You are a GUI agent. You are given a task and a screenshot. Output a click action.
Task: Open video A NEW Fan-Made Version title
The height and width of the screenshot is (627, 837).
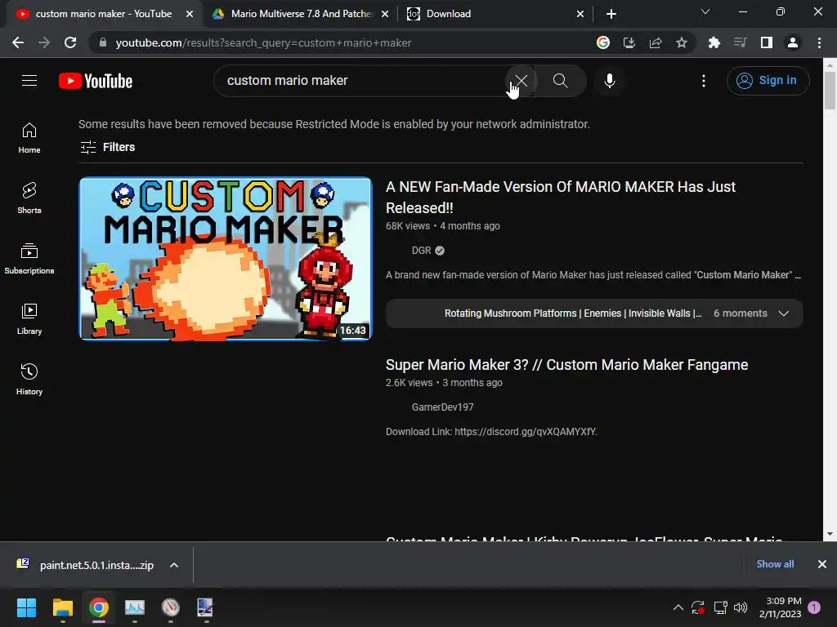(x=561, y=198)
